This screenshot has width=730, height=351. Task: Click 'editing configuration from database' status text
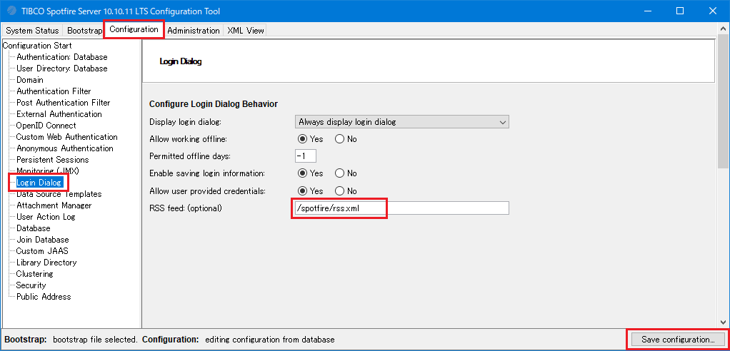click(269, 340)
